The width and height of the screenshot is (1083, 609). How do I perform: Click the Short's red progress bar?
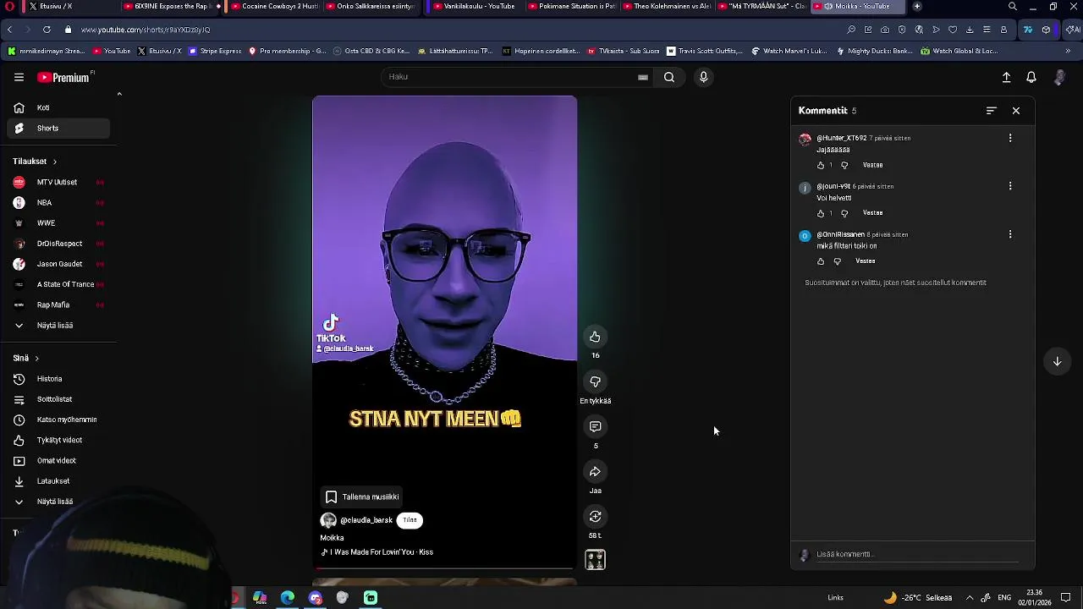click(444, 569)
